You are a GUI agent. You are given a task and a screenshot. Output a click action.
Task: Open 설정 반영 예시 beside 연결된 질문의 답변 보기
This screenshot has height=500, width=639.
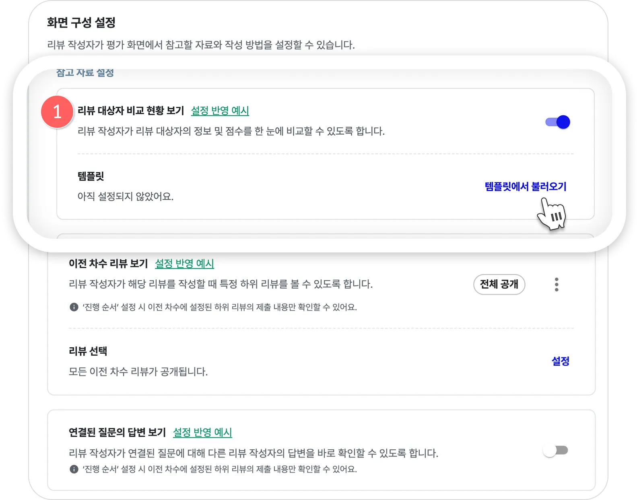click(202, 432)
